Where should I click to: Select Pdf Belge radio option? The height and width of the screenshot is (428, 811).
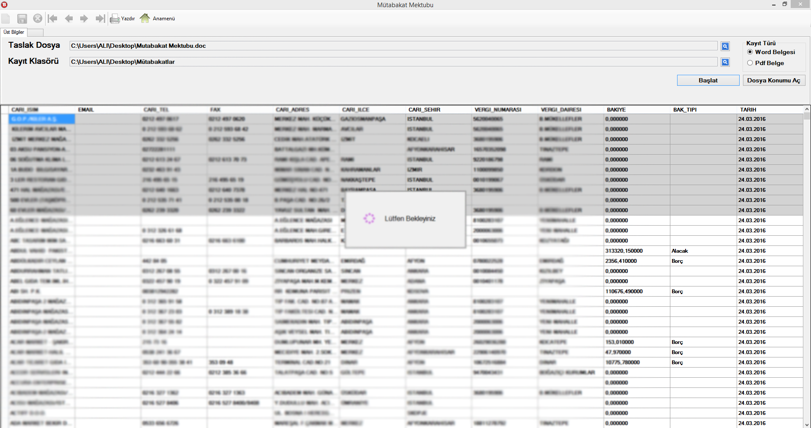(x=750, y=63)
